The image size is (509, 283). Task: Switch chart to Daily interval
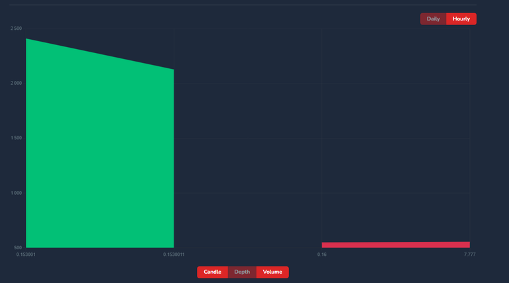433,19
